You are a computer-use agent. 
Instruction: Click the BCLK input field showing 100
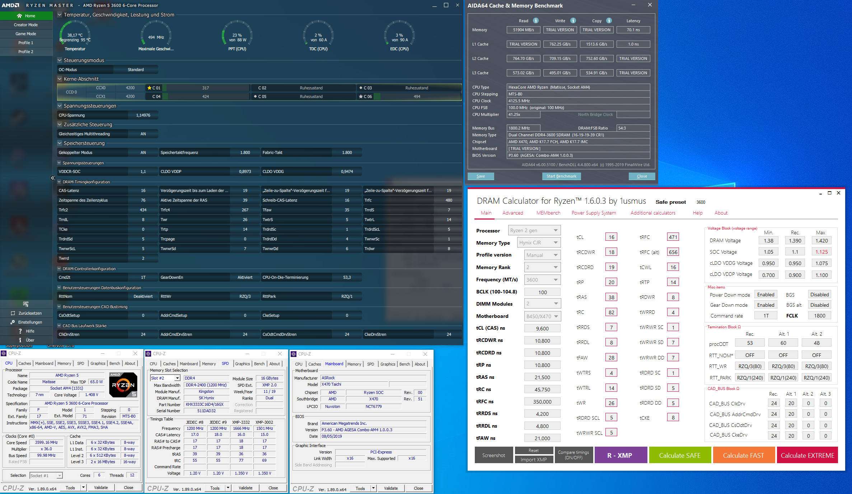click(x=542, y=292)
